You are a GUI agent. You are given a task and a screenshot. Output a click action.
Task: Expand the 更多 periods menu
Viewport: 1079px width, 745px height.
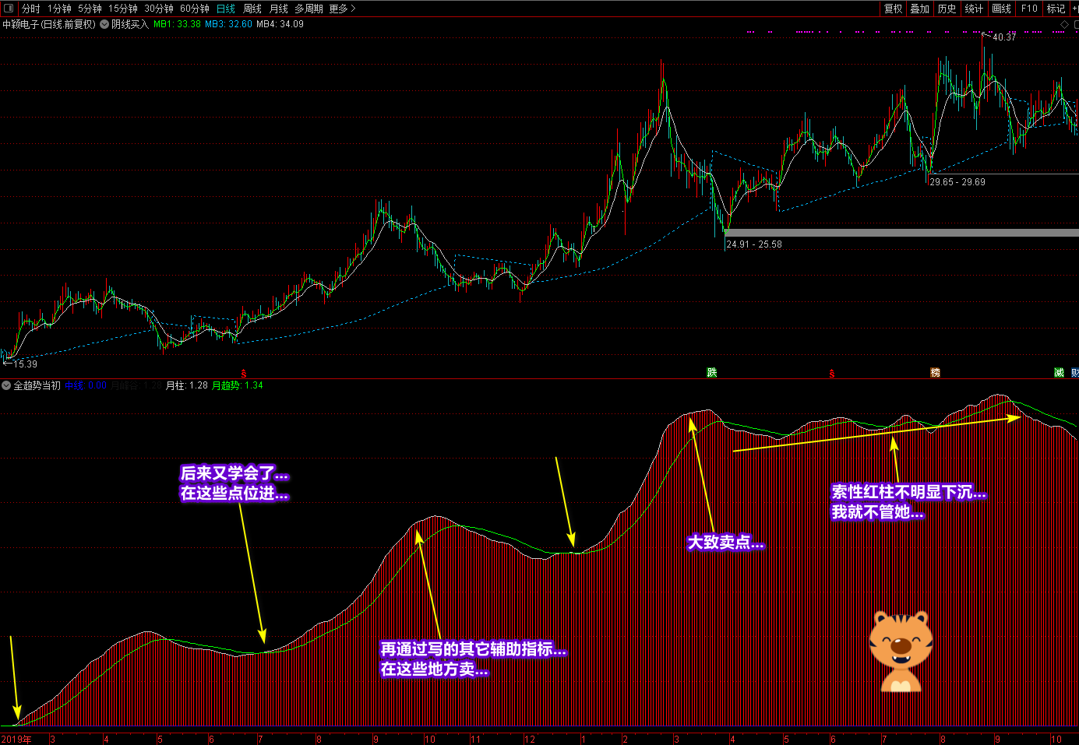(x=342, y=9)
